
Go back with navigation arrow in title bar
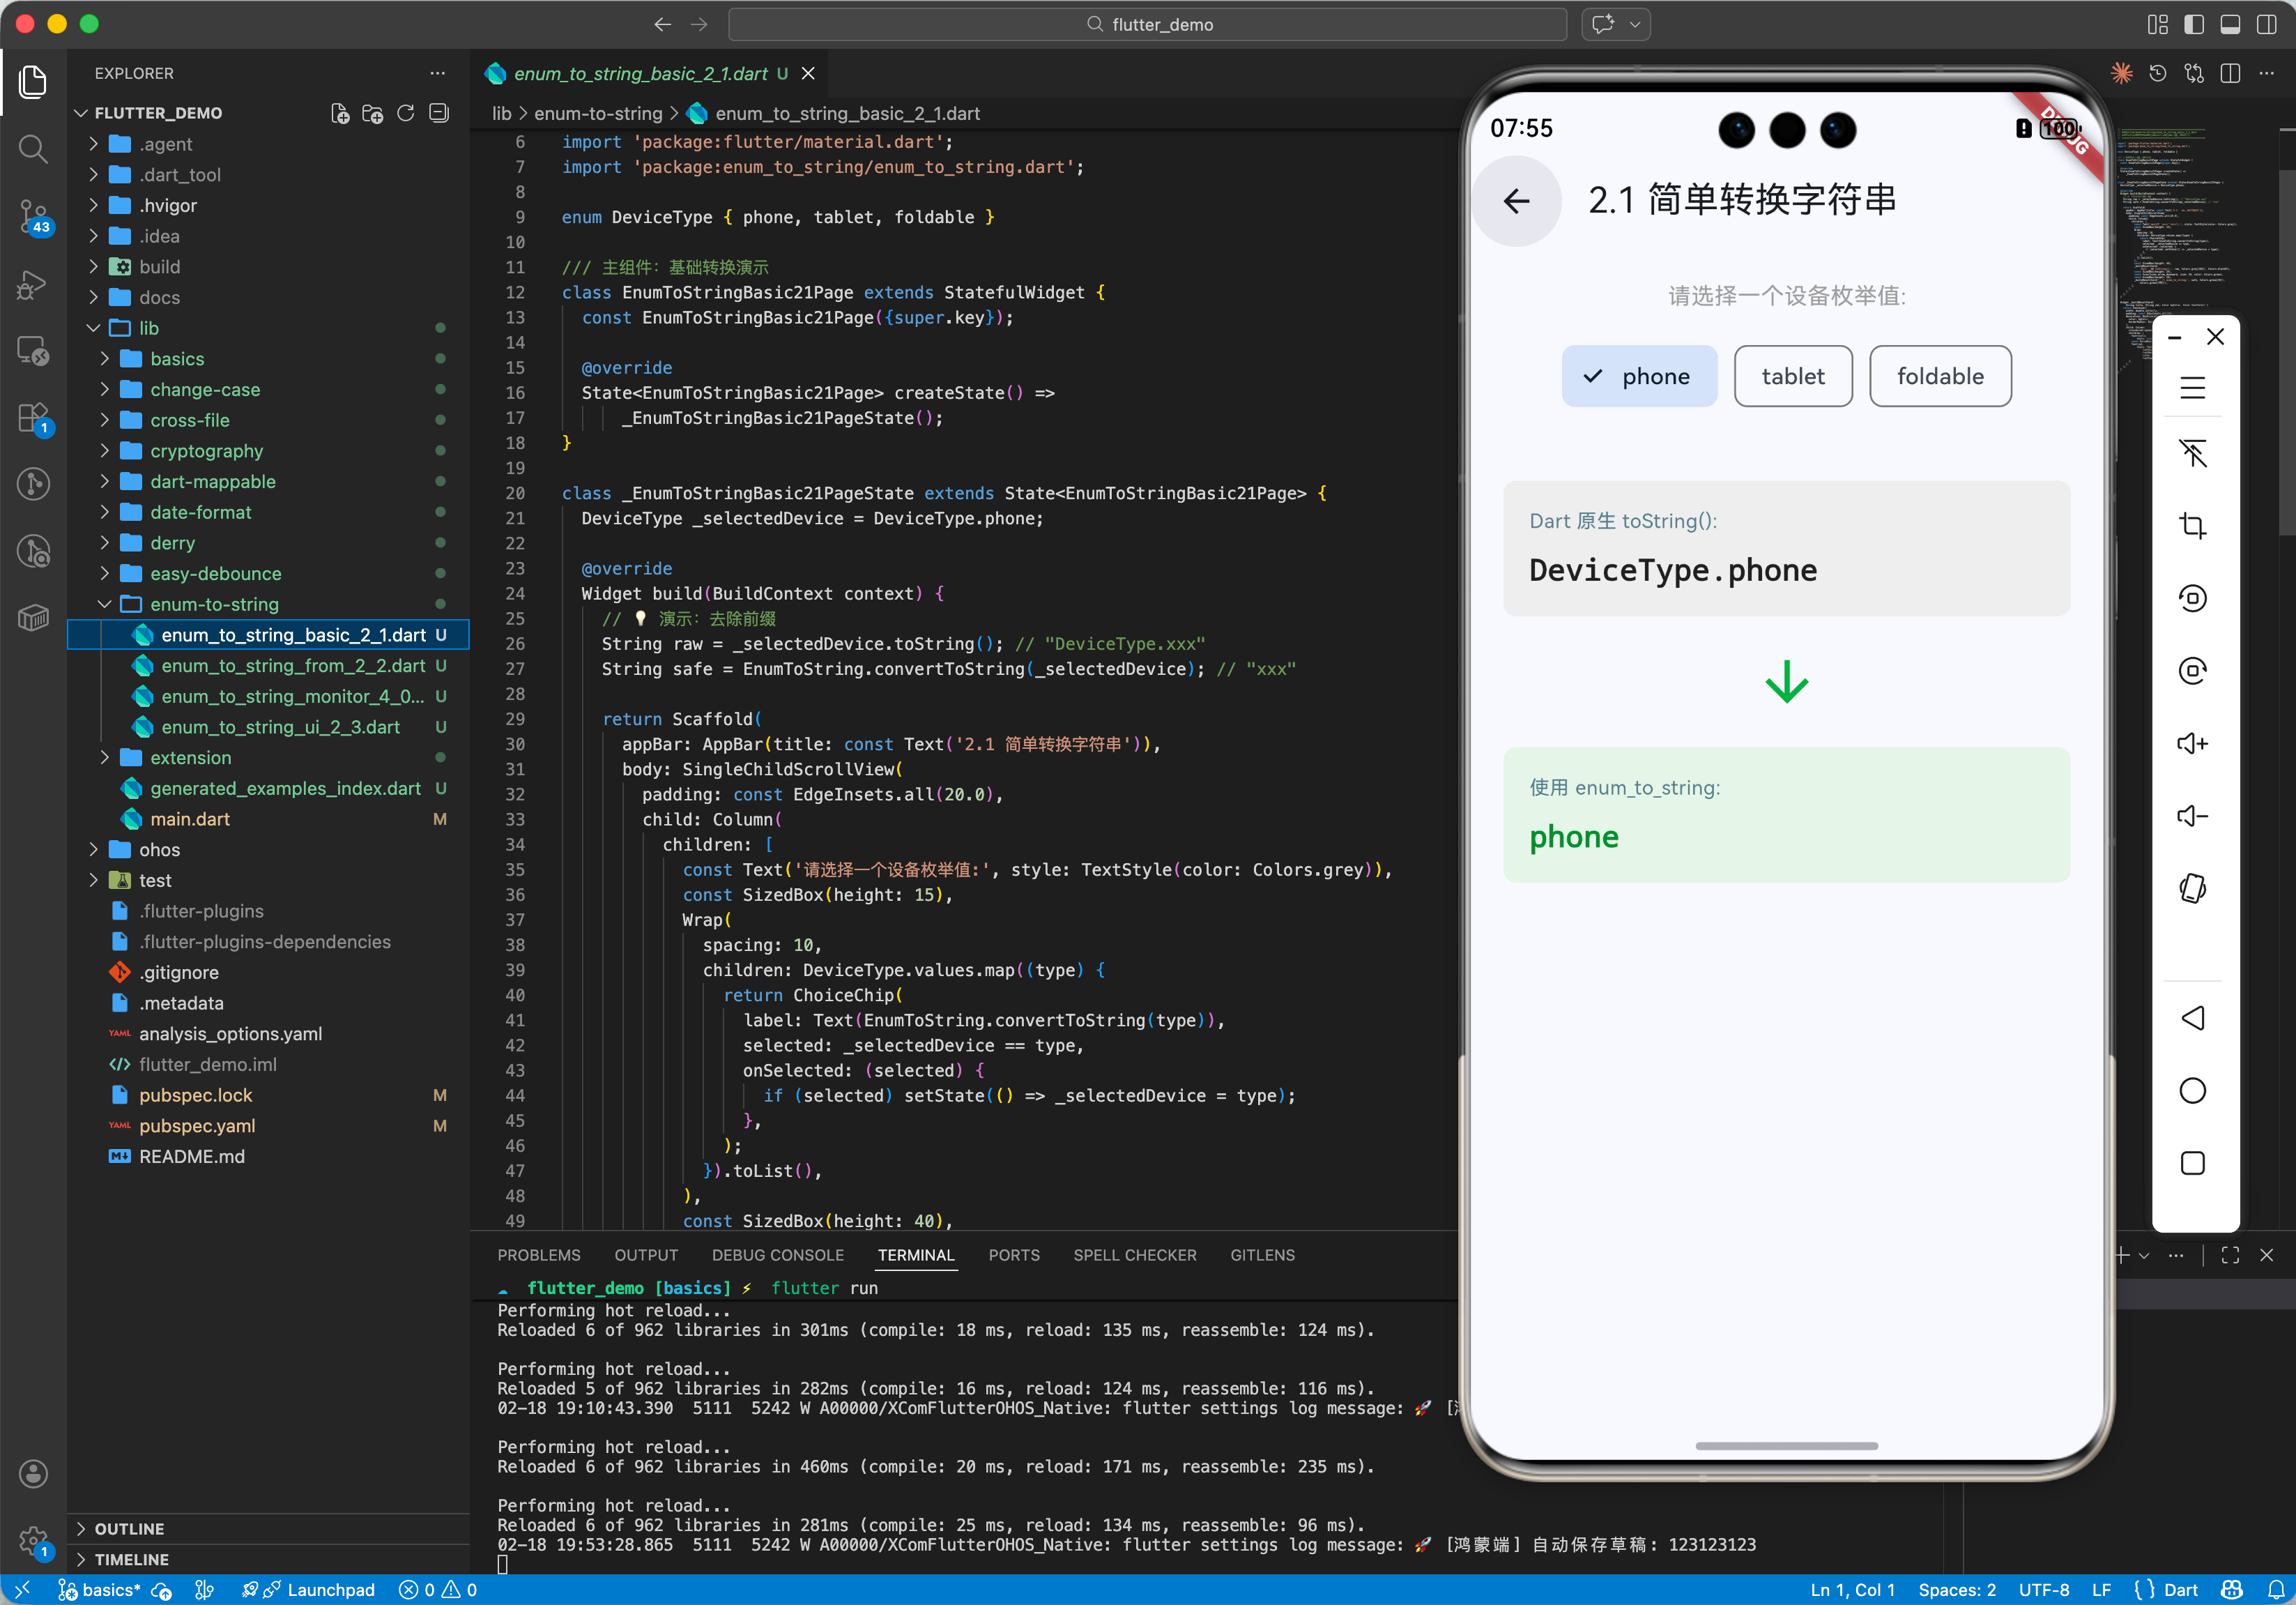point(662,24)
